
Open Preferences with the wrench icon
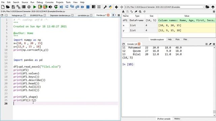pos(105,7)
